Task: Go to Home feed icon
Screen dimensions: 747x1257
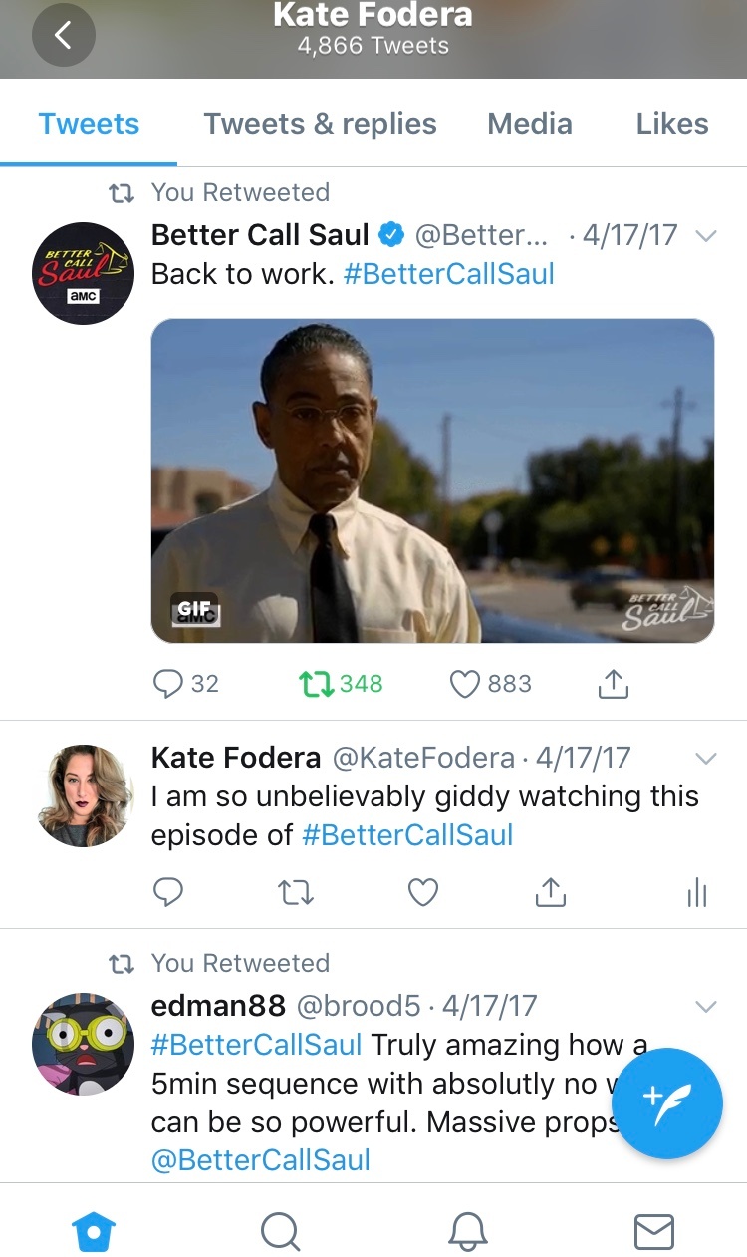Action: tap(94, 1232)
